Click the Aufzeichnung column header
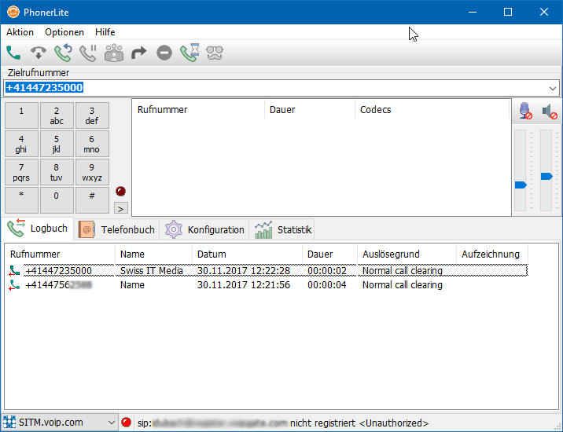 pos(492,254)
